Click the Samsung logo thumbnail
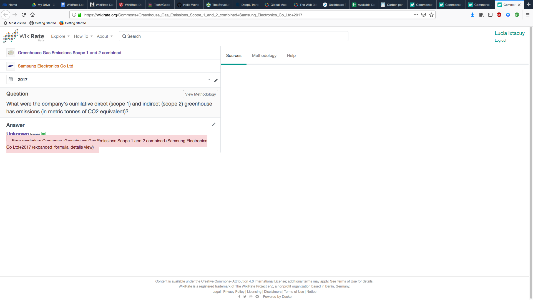Viewport: 533px width, 300px height. coord(11,66)
